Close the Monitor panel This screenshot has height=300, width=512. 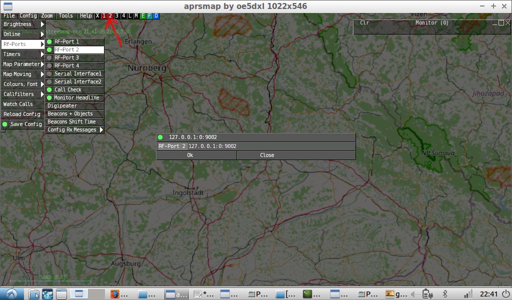[x=507, y=23]
